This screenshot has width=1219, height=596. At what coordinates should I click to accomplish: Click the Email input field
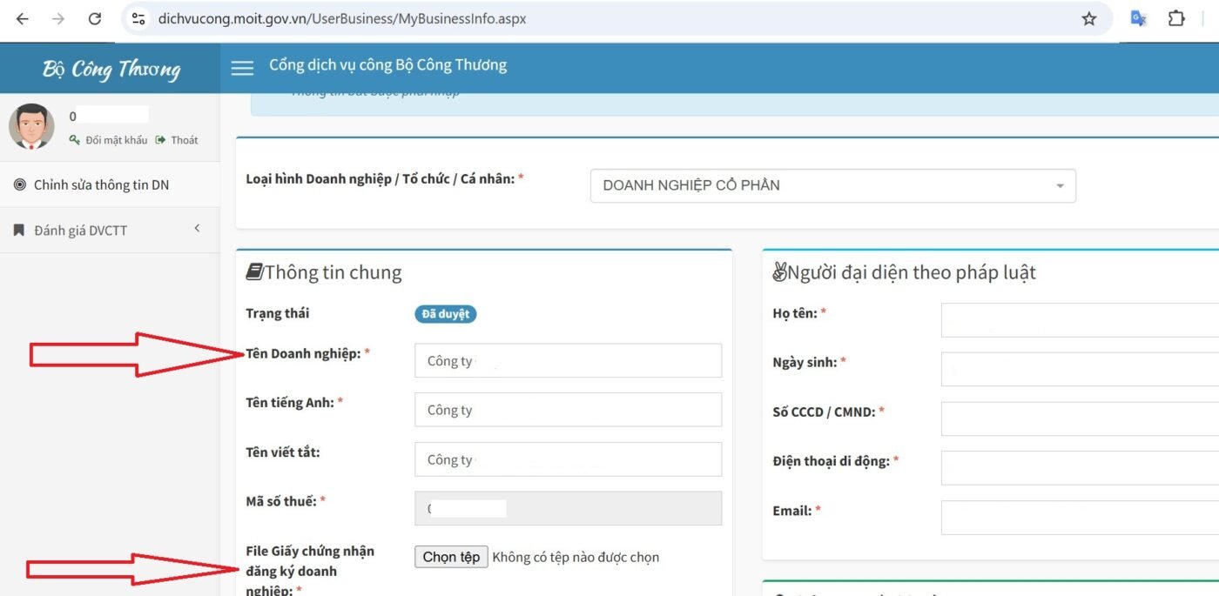[1081, 518]
